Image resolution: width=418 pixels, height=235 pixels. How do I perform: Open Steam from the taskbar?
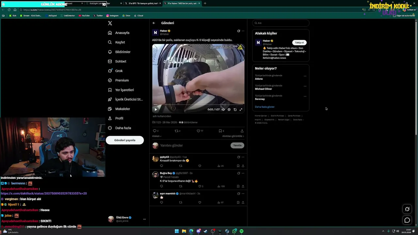205,231
